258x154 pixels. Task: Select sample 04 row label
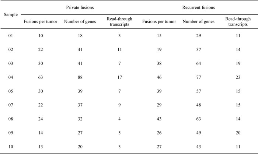click(x=11, y=77)
